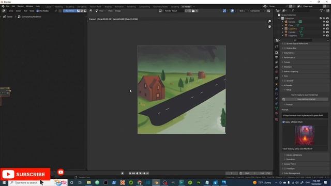
Task: Open the Window menu
Action: 29,6
